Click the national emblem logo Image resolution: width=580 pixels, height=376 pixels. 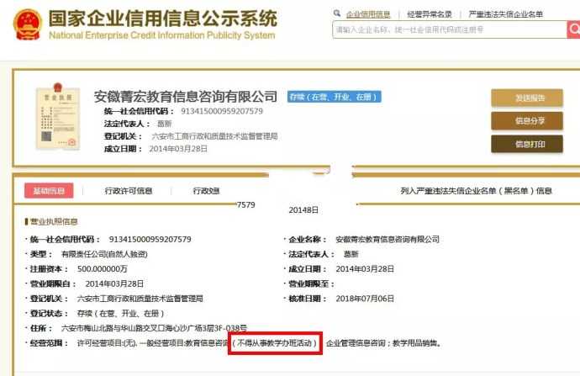tap(27, 24)
